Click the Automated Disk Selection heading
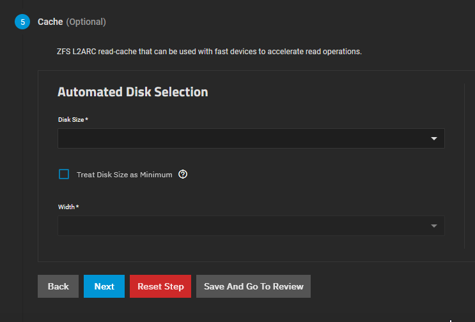Viewport: 475px width, 322px height. [x=133, y=92]
